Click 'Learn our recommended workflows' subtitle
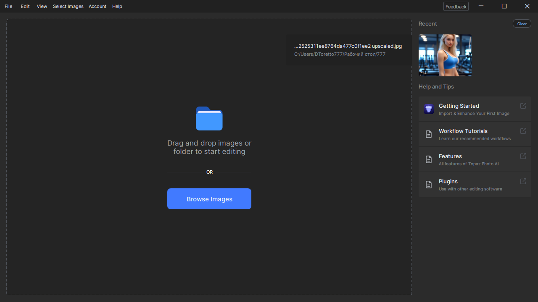Image resolution: width=538 pixels, height=302 pixels. click(475, 139)
